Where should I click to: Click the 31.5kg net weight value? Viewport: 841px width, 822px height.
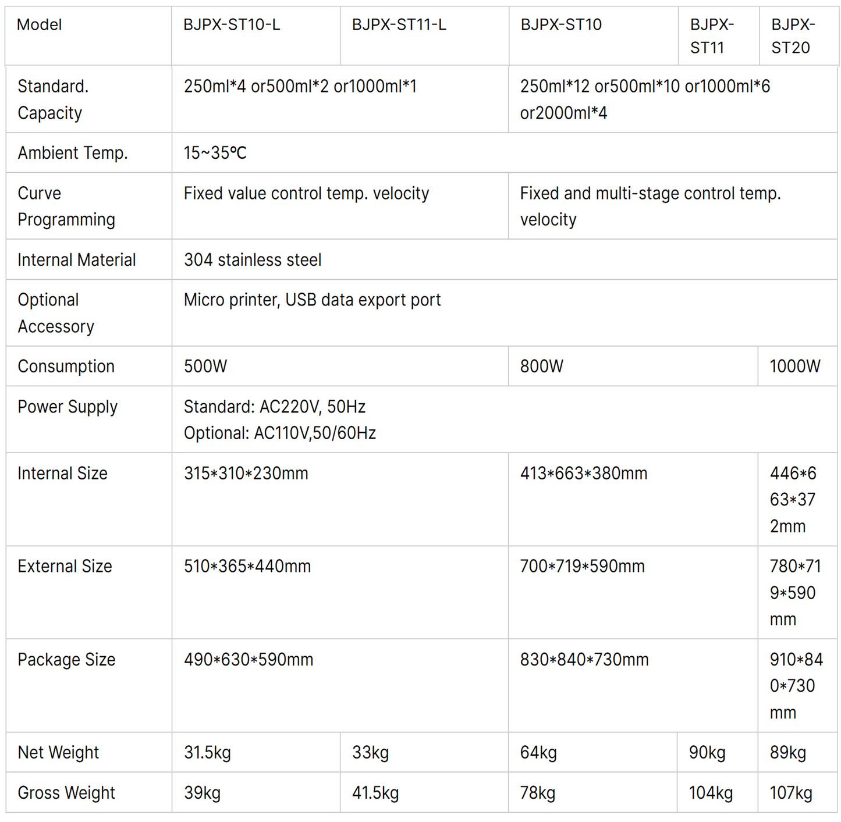coord(208,753)
